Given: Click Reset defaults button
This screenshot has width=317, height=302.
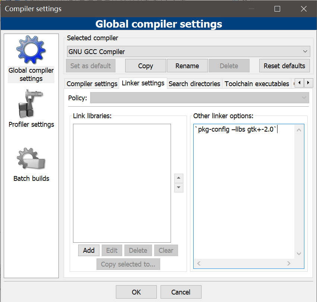Looking at the screenshot, I should 284,66.
